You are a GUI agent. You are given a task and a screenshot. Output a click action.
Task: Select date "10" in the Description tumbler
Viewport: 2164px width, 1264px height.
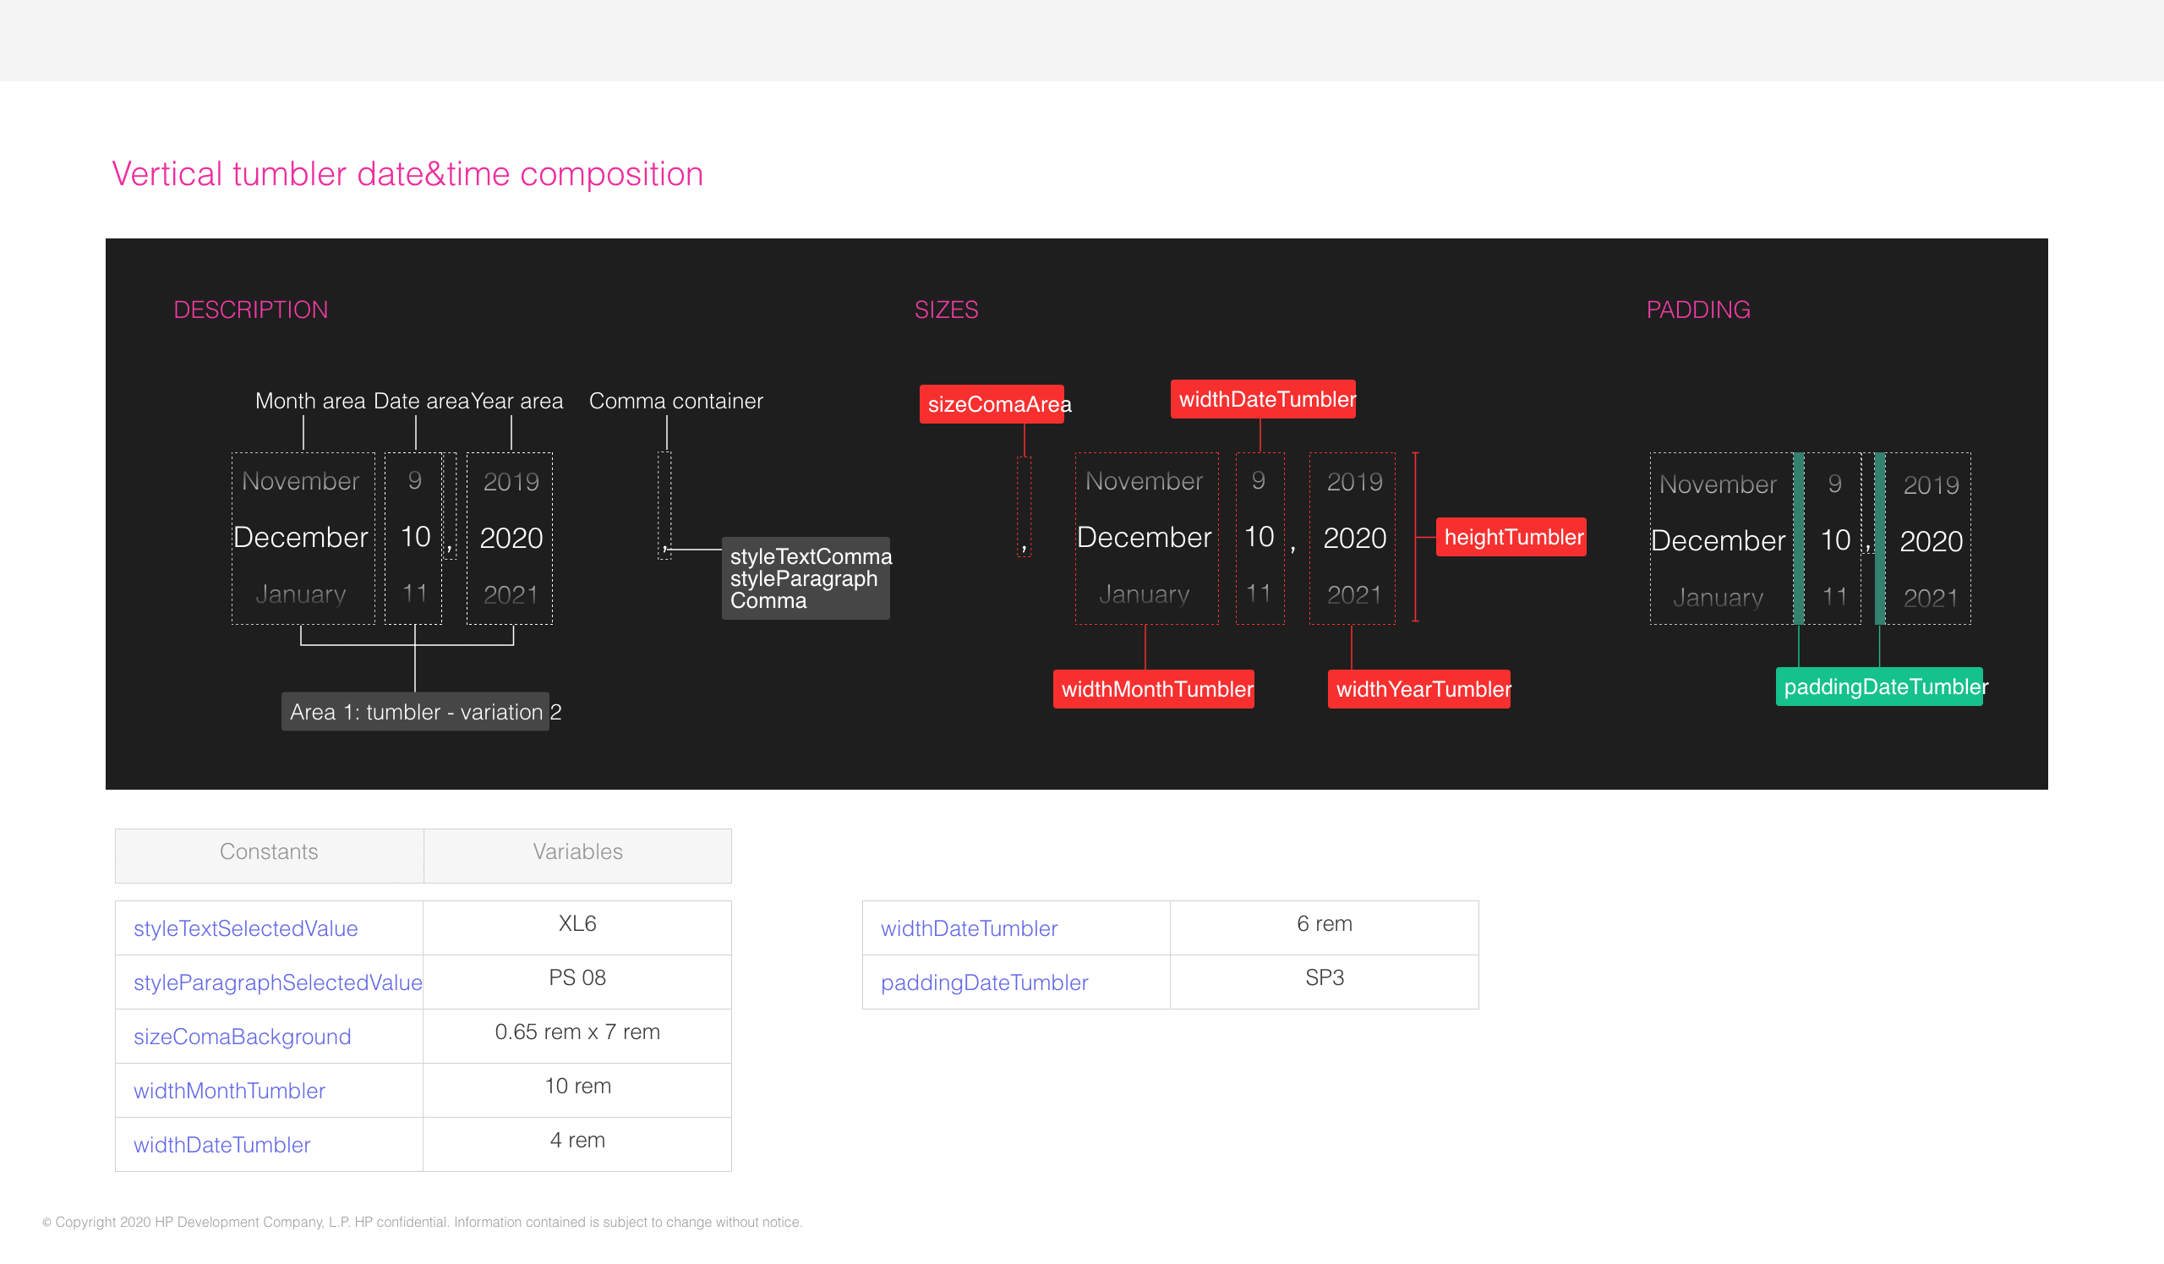click(416, 537)
